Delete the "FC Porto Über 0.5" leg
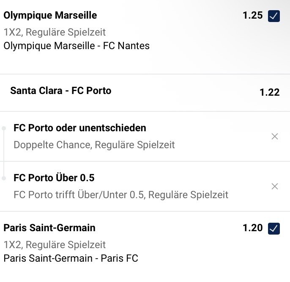This screenshot has width=290, height=282. [x=275, y=186]
